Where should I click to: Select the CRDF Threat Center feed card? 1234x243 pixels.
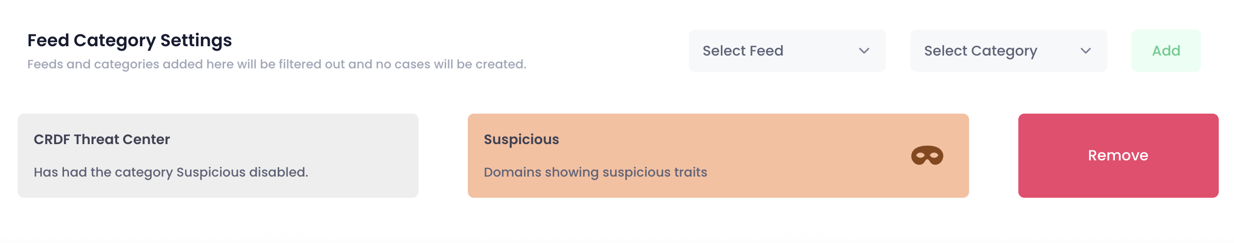218,155
